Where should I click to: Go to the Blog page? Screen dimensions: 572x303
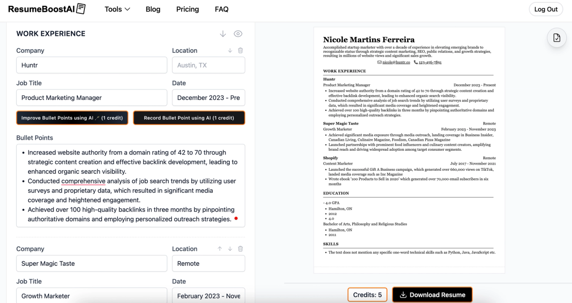tap(153, 9)
